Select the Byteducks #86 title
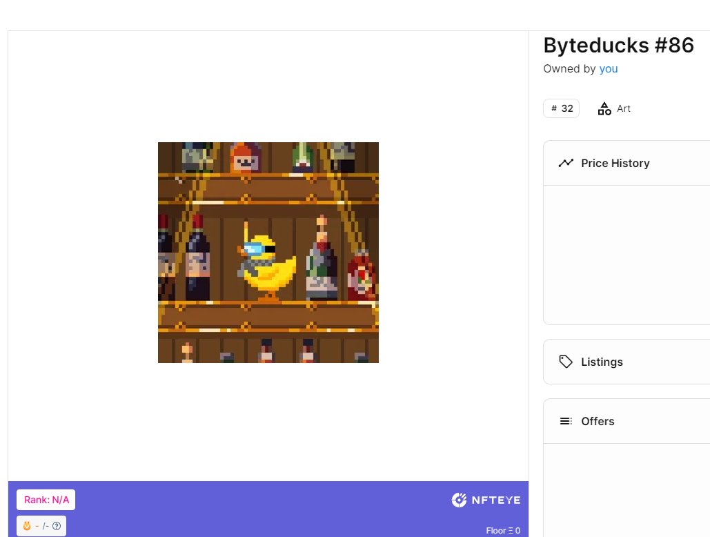The height and width of the screenshot is (537, 710). (618, 46)
